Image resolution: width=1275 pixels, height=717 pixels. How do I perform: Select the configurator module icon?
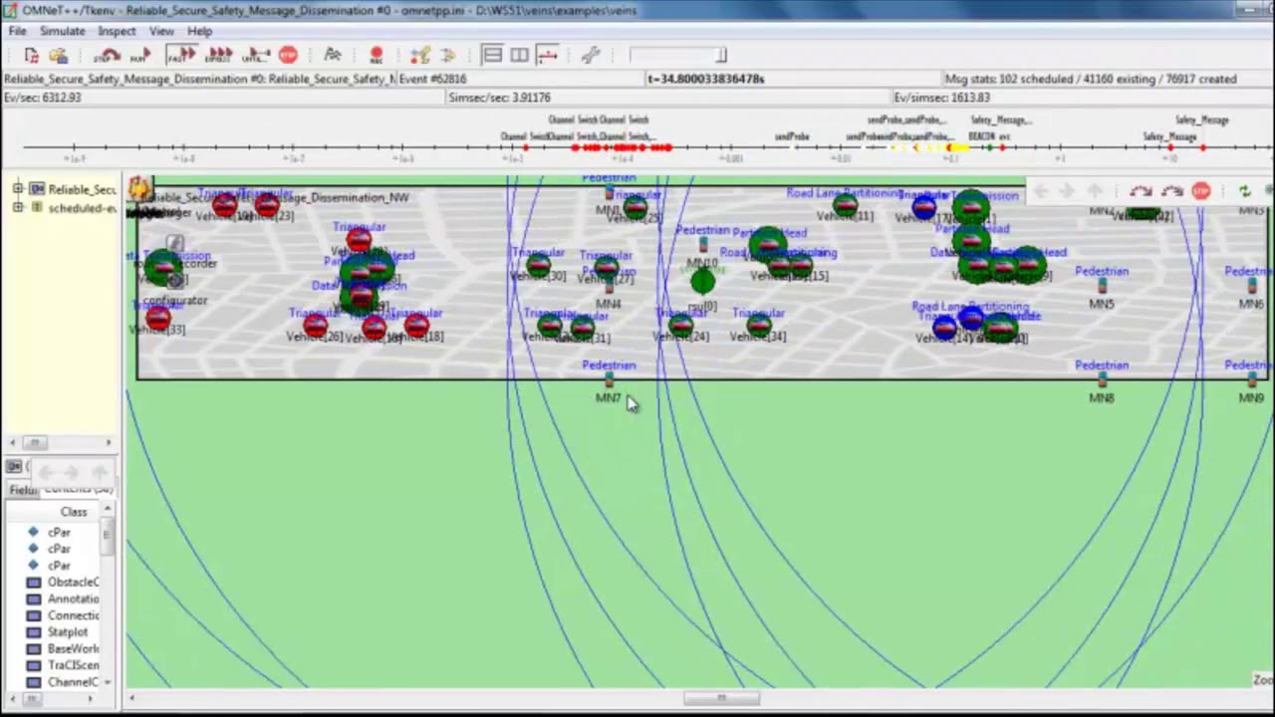175,282
